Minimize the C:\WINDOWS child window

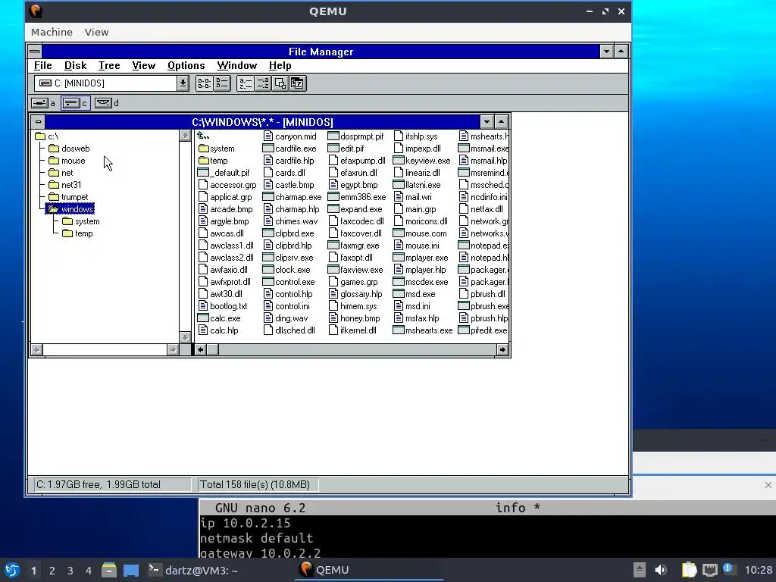pos(487,122)
